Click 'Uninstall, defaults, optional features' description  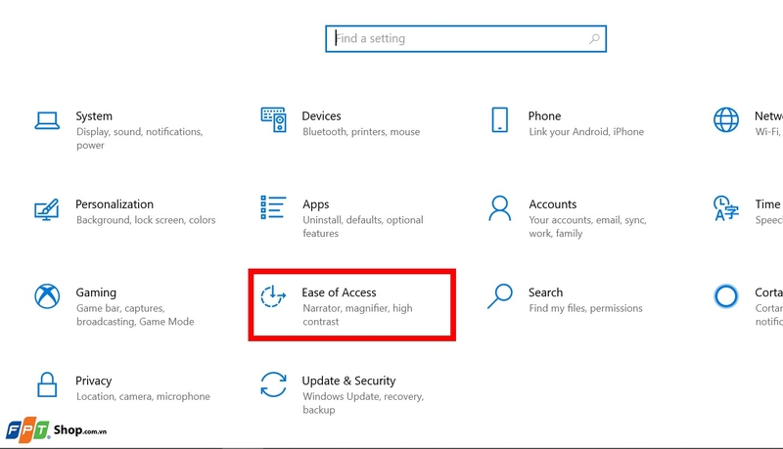(363, 227)
